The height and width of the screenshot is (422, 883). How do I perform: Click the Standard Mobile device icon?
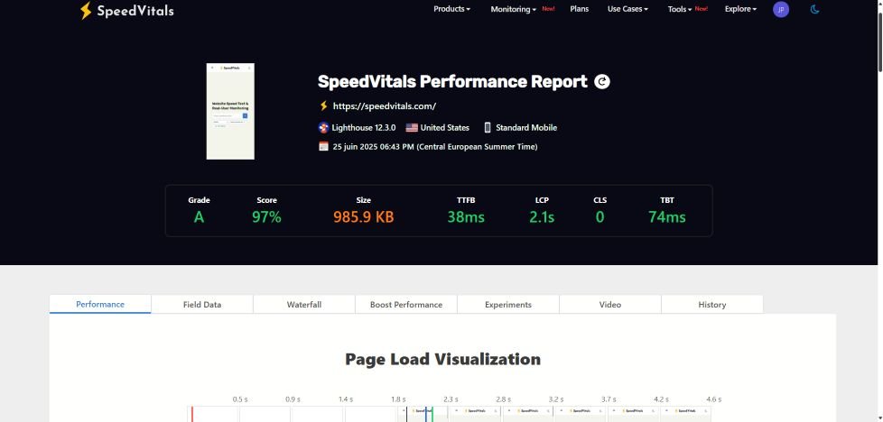click(488, 128)
